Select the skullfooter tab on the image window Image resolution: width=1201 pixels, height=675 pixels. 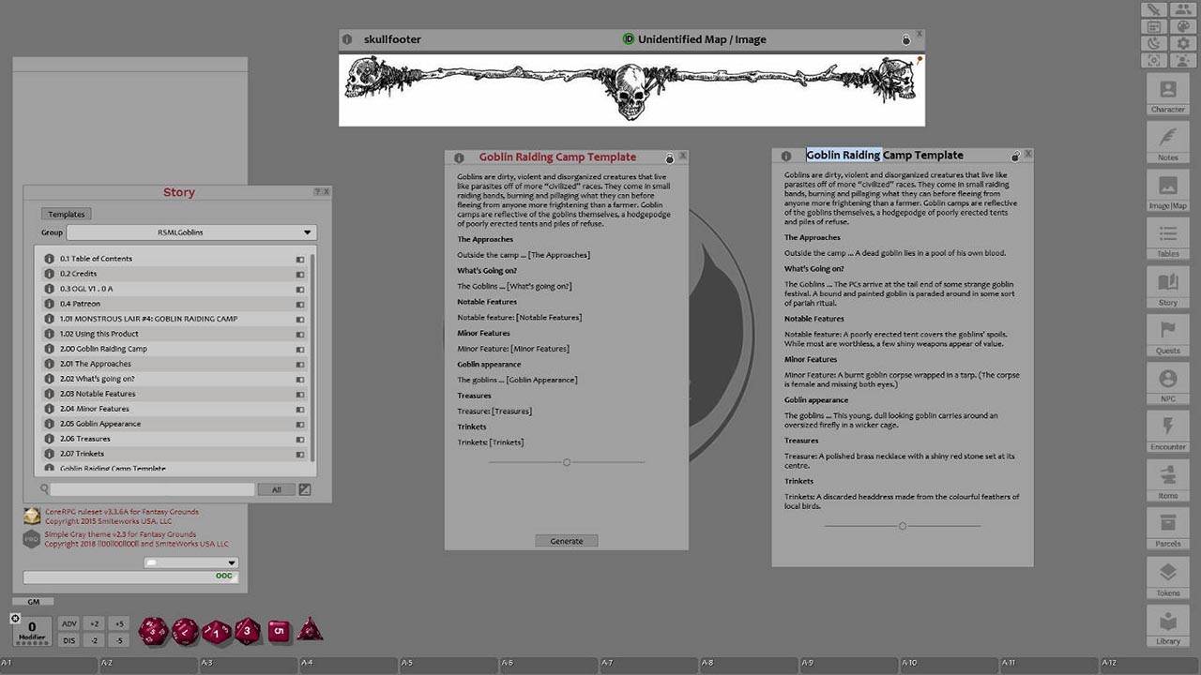[x=394, y=39]
